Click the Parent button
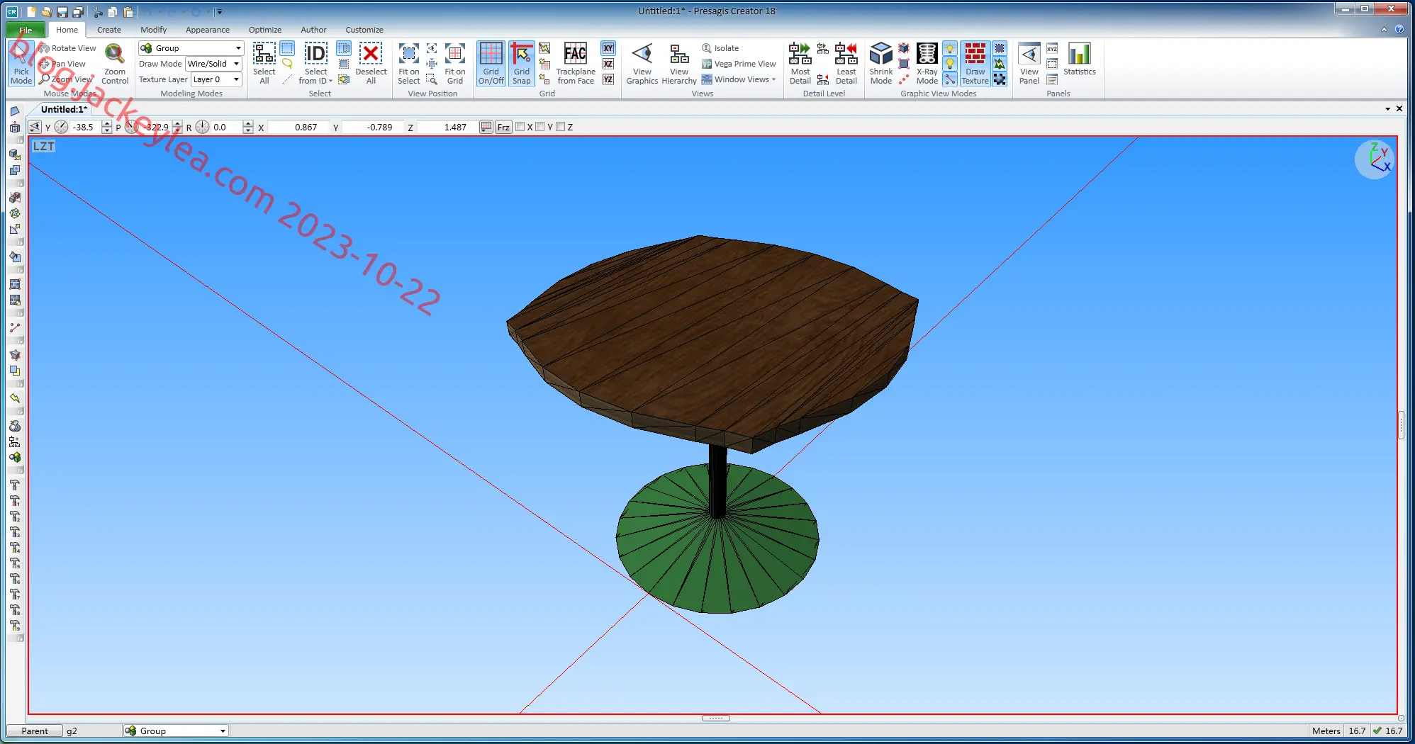Screen dimensions: 1415x744 pos(35,731)
